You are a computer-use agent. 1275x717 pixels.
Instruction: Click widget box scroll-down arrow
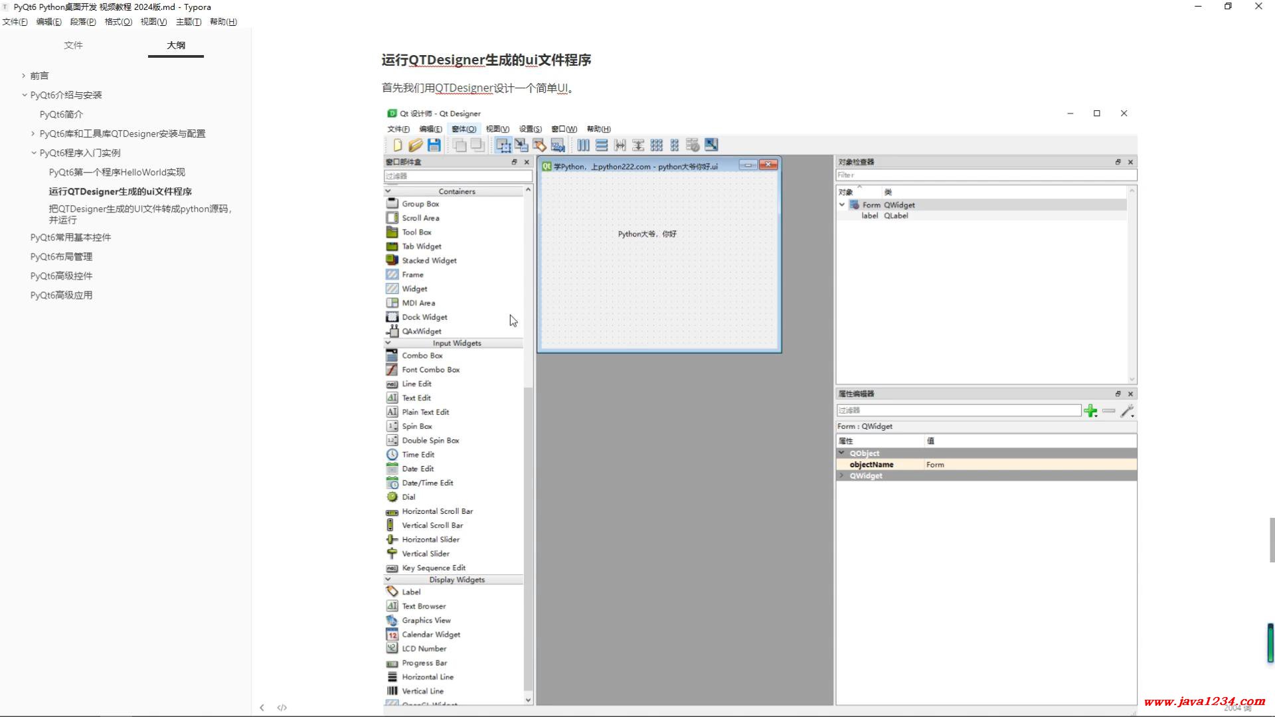528,700
